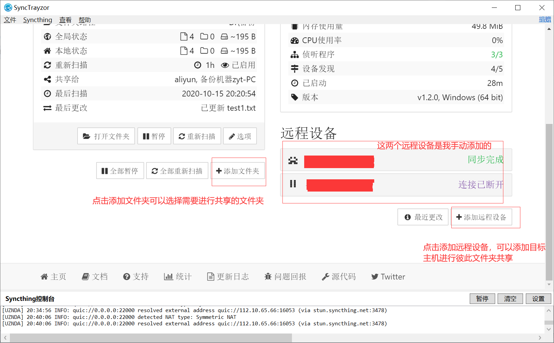Open the 源代码 footer link
The width and height of the screenshot is (554, 343).
pyautogui.click(x=339, y=277)
